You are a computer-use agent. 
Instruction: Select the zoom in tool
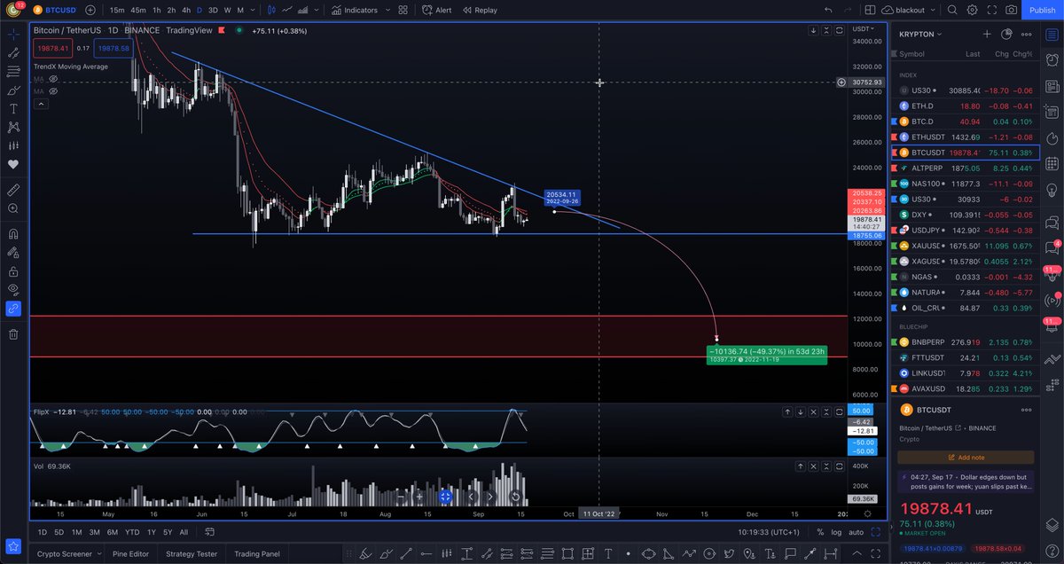(x=13, y=208)
